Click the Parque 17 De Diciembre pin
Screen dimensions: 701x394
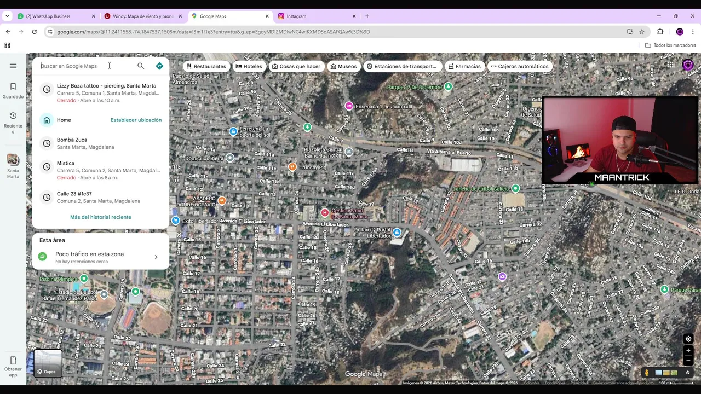point(449,86)
